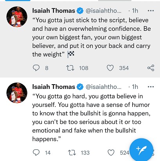Open Isaiah Thomas profile name on first tweet
The width and height of the screenshot is (160, 161).
tap(54, 11)
